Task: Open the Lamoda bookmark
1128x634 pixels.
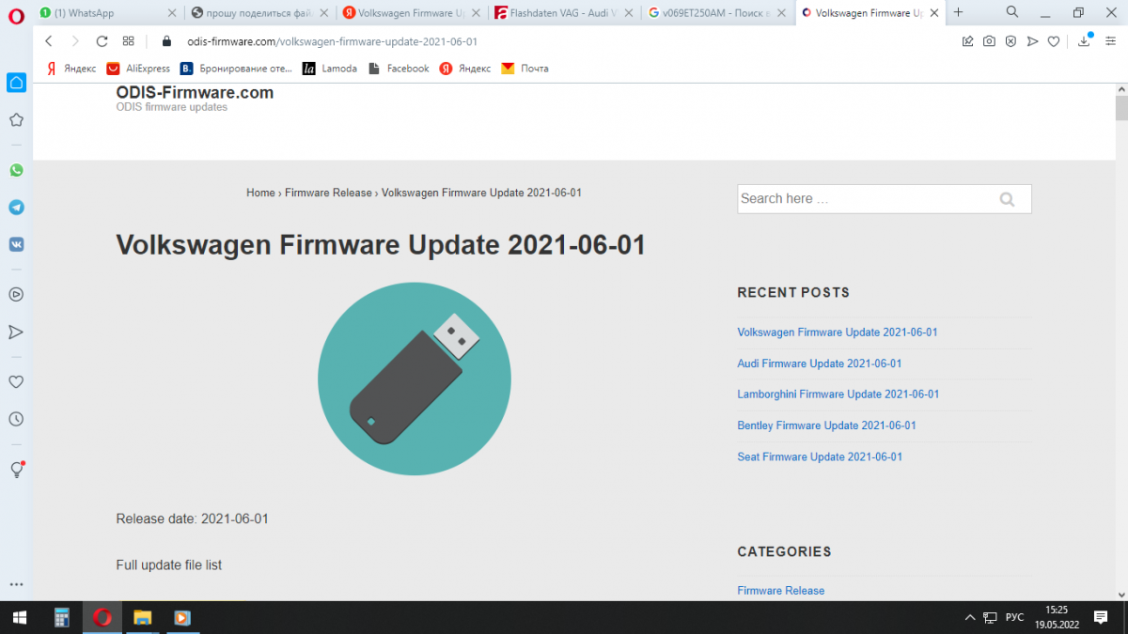Action: (x=330, y=69)
